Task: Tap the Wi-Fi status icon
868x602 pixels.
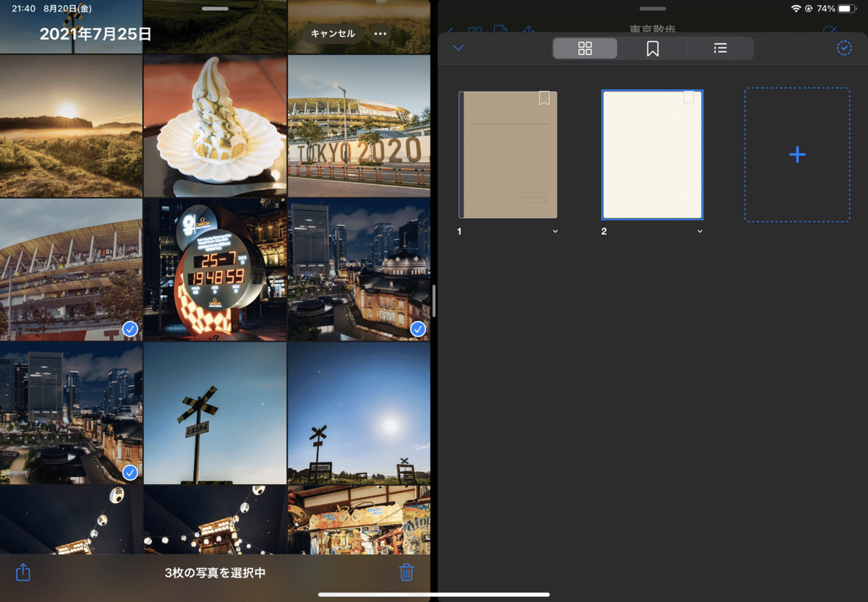Action: tap(796, 9)
